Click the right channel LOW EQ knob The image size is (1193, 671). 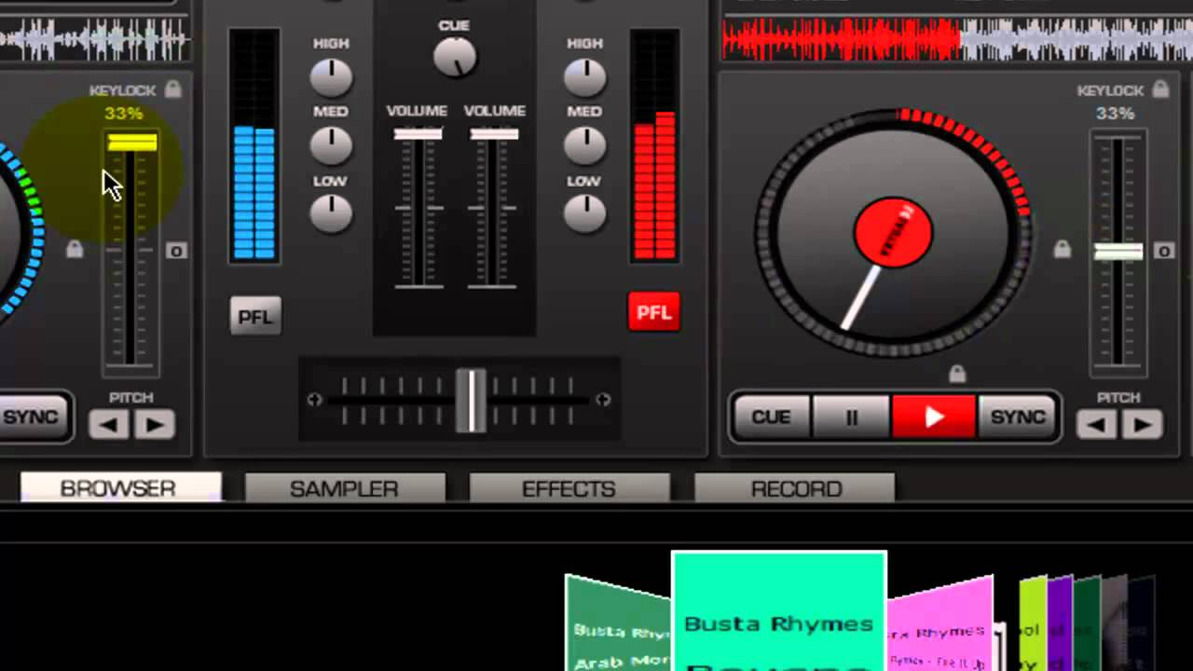585,213
